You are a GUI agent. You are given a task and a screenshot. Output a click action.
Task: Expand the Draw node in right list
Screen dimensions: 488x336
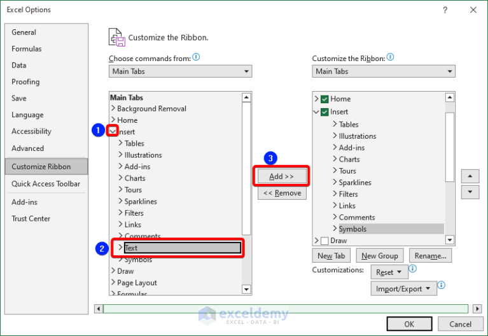click(316, 241)
